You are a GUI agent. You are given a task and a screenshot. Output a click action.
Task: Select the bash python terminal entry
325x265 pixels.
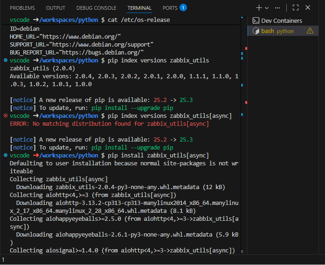[283, 31]
